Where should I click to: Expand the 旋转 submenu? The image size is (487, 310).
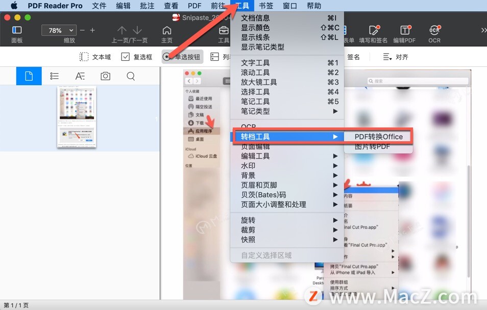(x=287, y=220)
